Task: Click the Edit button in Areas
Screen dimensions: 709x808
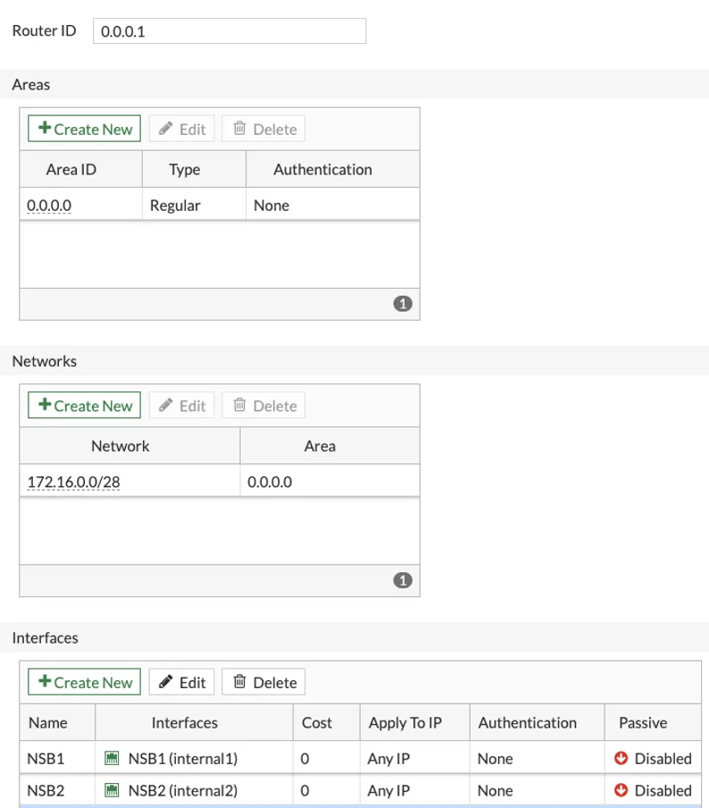Action: point(182,129)
